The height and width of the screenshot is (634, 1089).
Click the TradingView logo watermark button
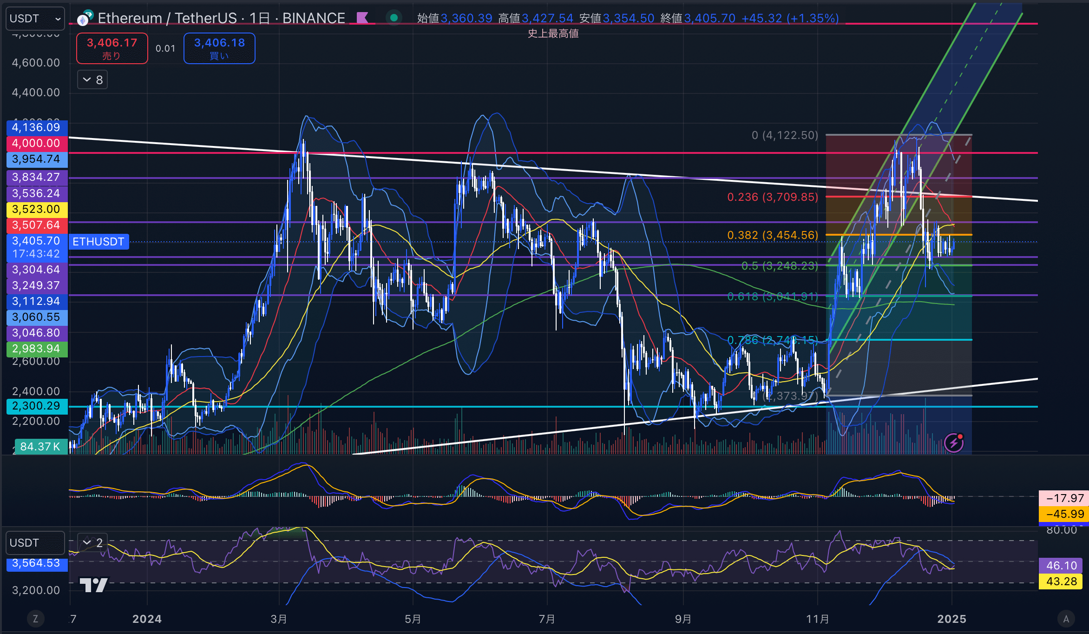93,585
